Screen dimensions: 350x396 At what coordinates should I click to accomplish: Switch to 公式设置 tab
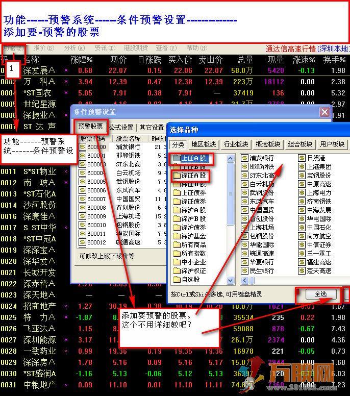pos(121,127)
